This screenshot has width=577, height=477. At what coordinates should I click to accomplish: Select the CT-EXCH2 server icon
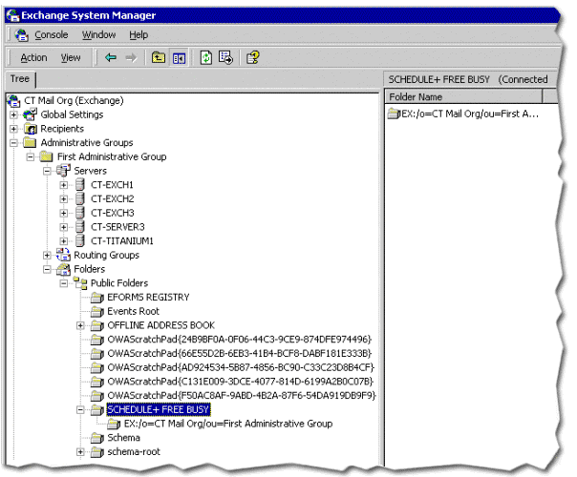(80, 198)
